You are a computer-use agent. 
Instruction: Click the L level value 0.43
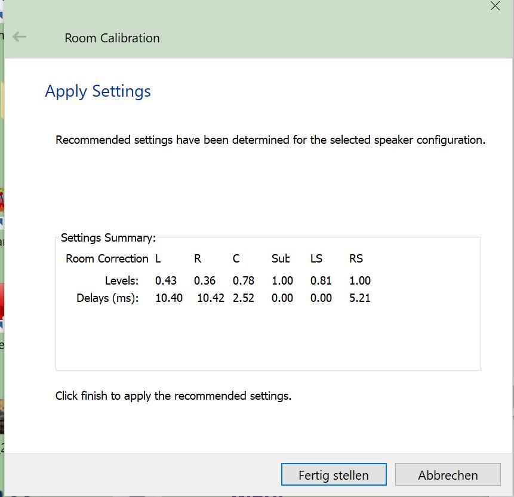click(166, 280)
